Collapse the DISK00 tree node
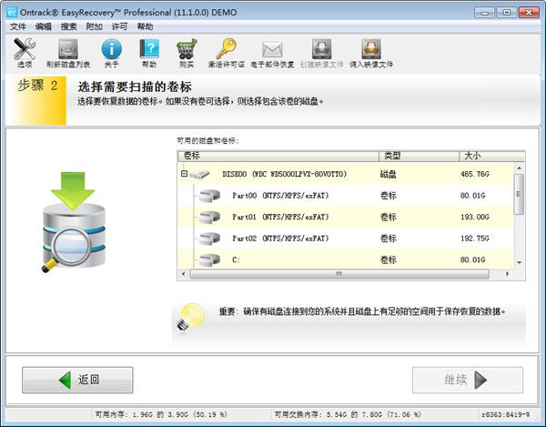The image size is (546, 427). point(184,174)
